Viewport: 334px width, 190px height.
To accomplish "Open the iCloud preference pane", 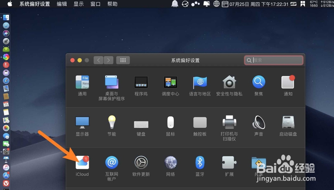I will click(82, 163).
